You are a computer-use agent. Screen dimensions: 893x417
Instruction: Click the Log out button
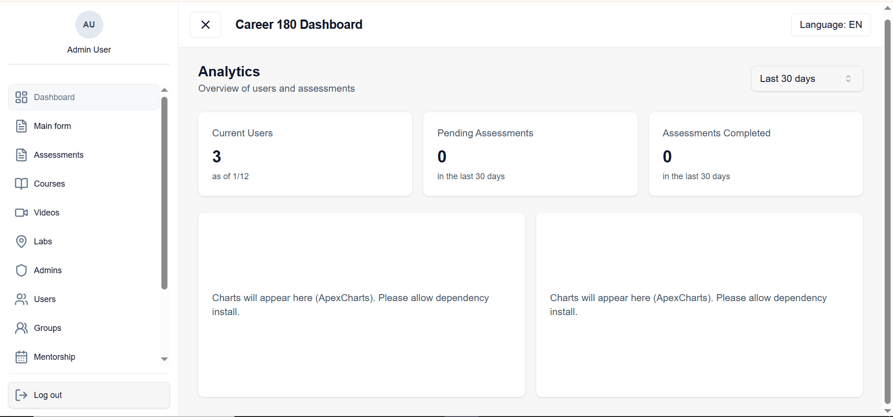coord(89,395)
